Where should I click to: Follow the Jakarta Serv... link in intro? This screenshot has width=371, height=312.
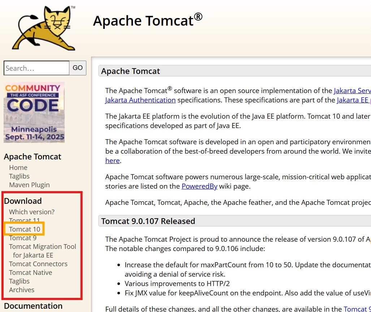(352, 91)
